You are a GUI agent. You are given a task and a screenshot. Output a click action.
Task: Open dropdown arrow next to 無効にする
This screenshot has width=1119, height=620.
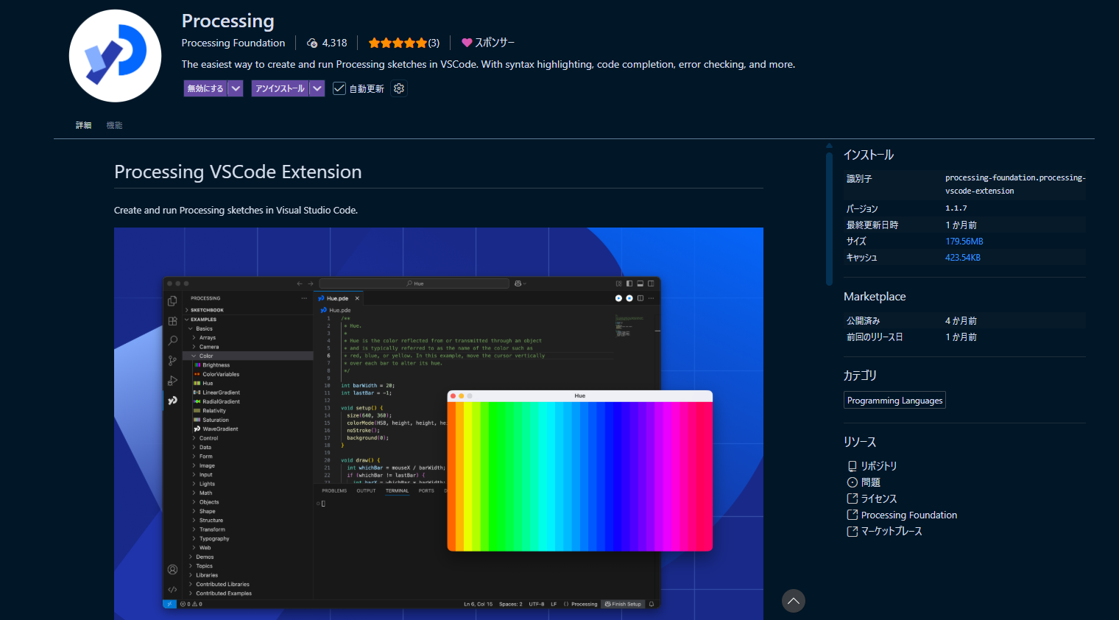click(236, 88)
